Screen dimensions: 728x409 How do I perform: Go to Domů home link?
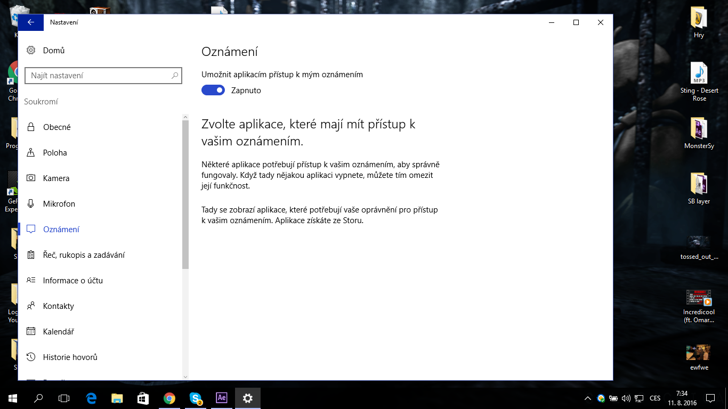(x=54, y=51)
